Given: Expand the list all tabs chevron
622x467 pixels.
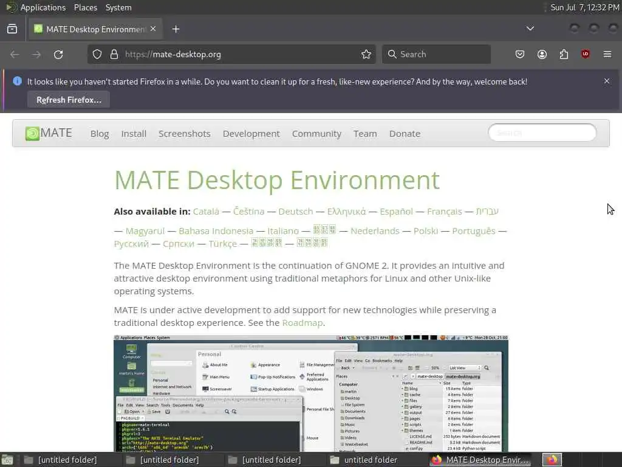Looking at the screenshot, I should pyautogui.click(x=530, y=29).
